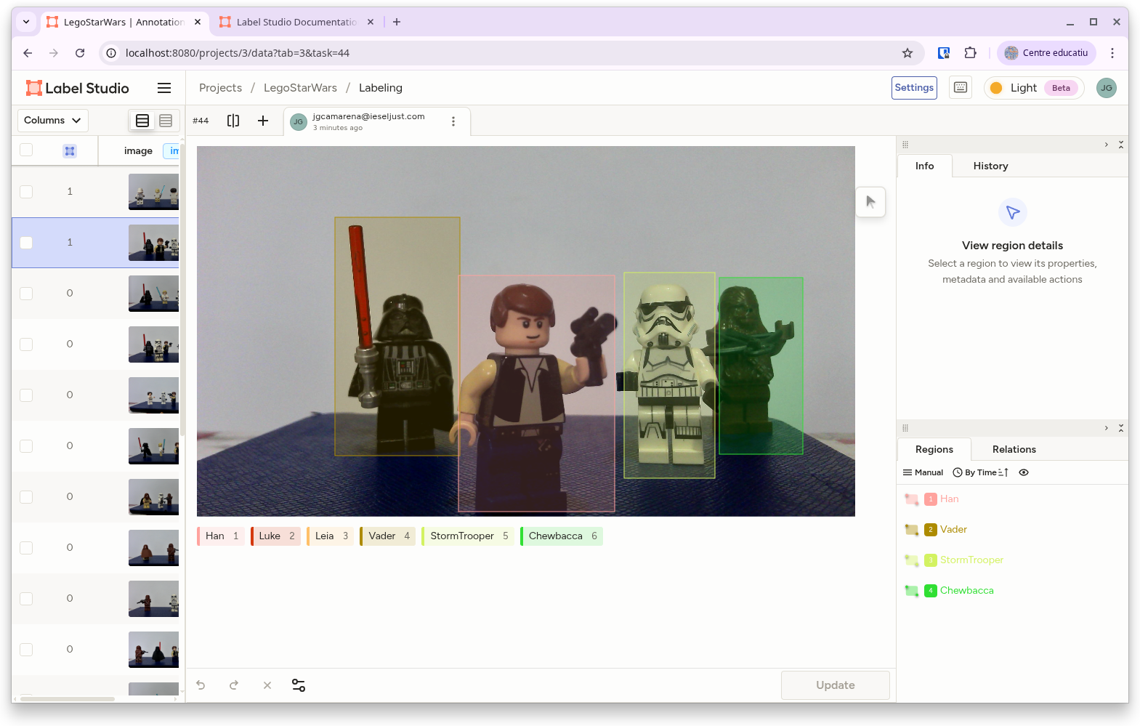Select the Vader region in list
This screenshot has width=1140, height=726.
tap(953, 530)
